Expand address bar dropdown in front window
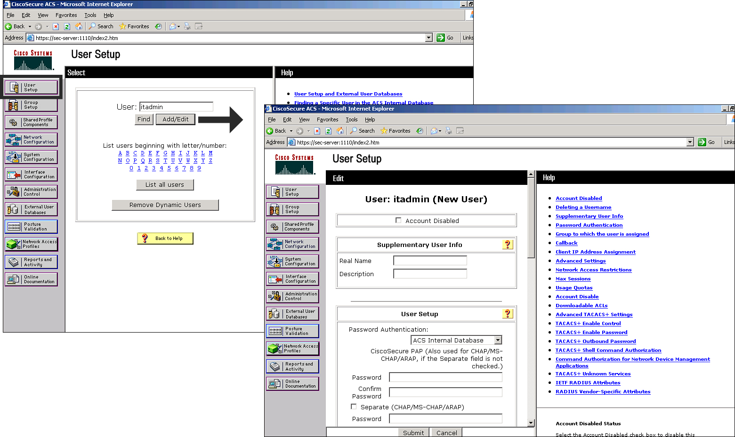The width and height of the screenshot is (735, 437). (690, 142)
